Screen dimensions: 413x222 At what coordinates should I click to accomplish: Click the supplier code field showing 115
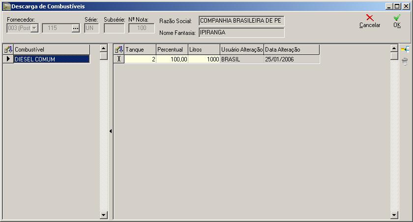pyautogui.click(x=57, y=28)
